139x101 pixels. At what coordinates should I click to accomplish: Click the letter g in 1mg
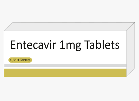click(x=78, y=47)
